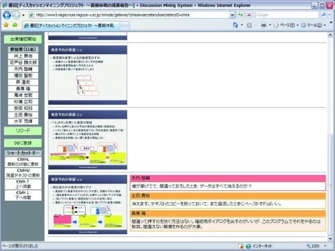
Task: Select participant 安田 in the attendee list
Action: click(x=23, y=108)
